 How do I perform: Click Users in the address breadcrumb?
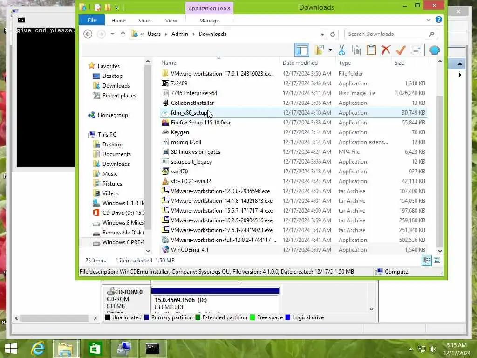(154, 34)
